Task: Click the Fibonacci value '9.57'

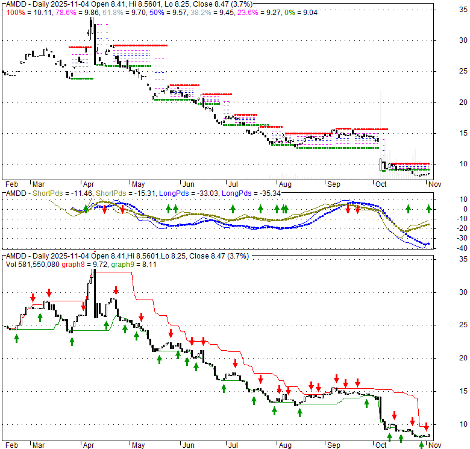Action: click(180, 13)
